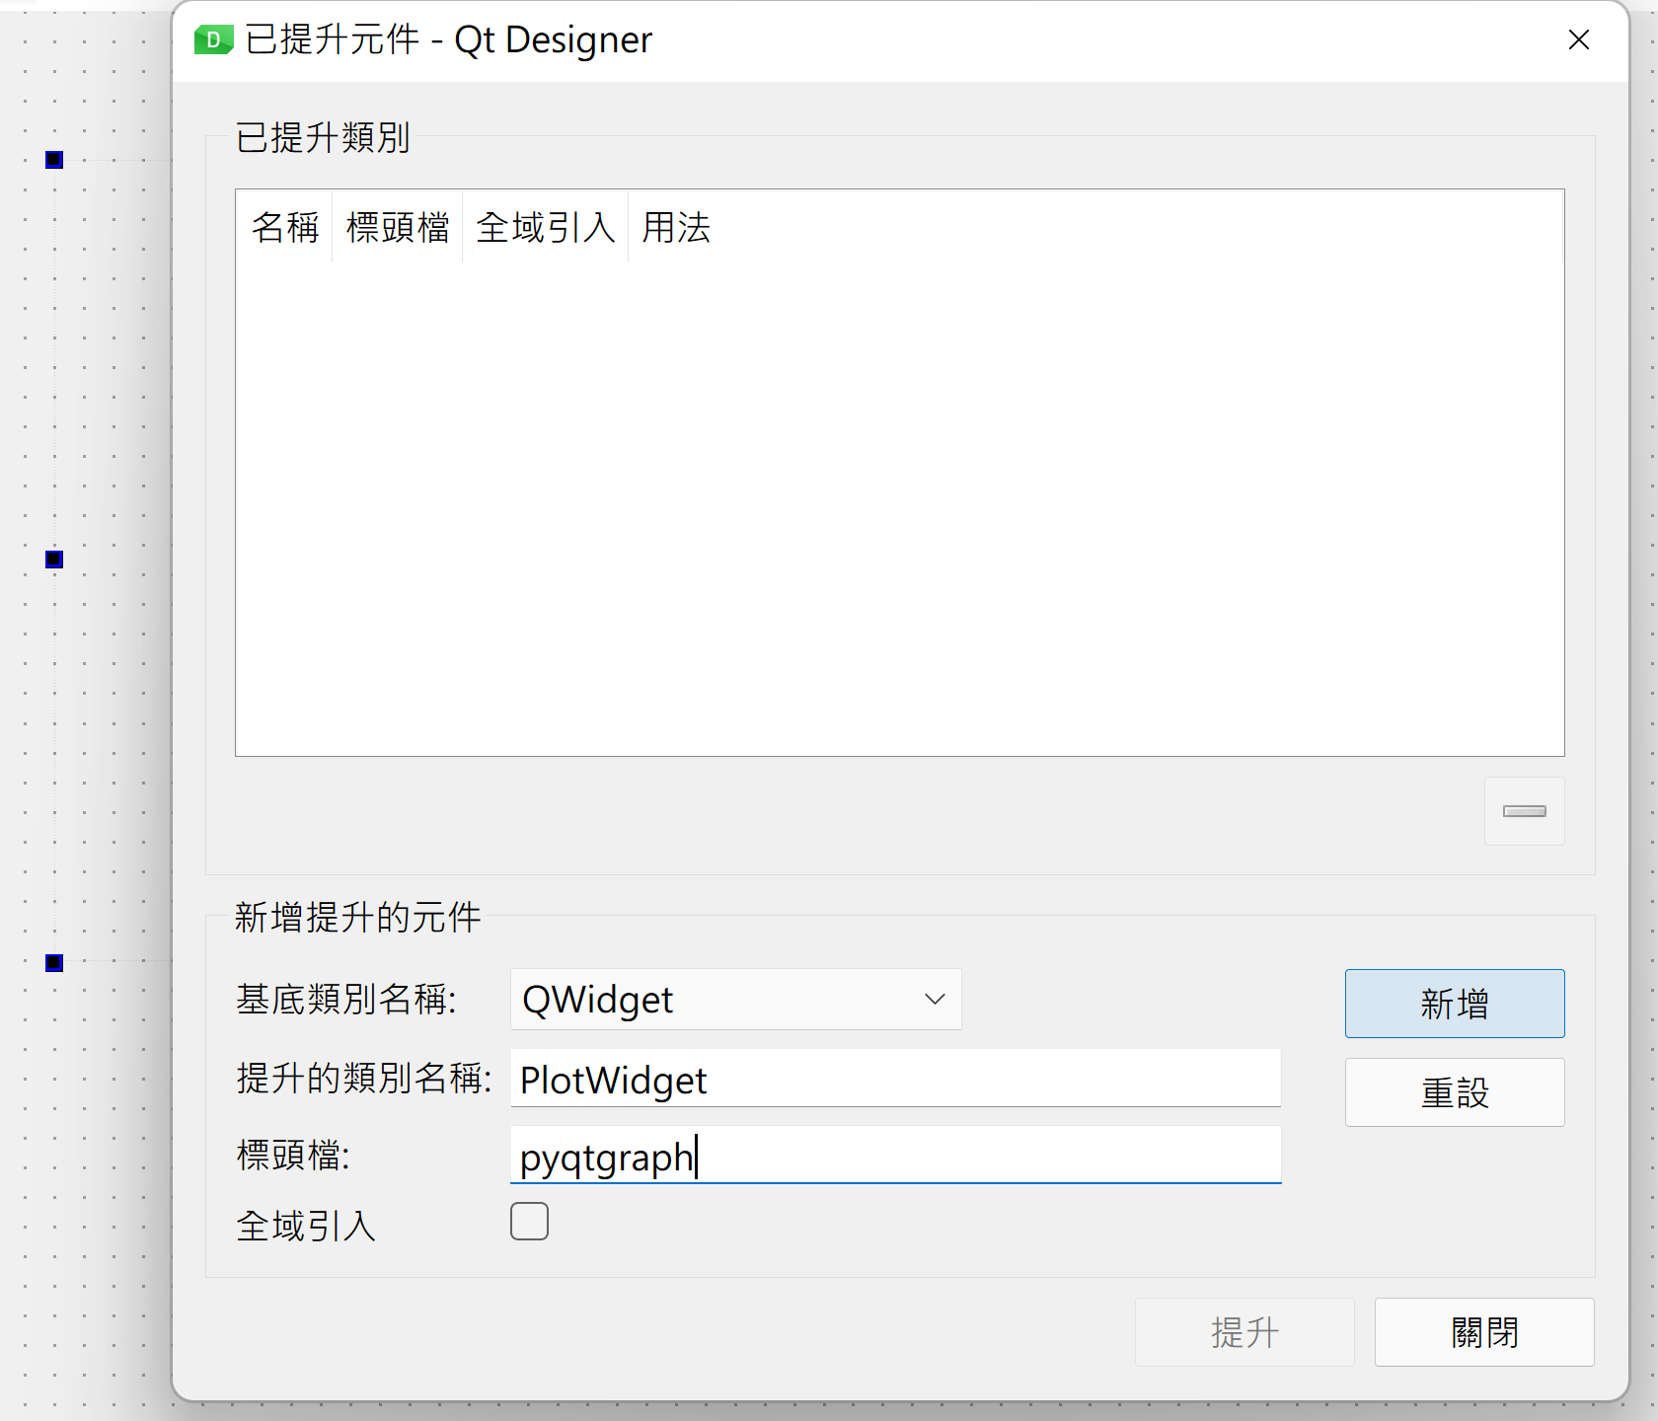Click the Qt Designer logo in title bar
Image resolution: width=1658 pixels, height=1421 pixels.
click(x=213, y=40)
